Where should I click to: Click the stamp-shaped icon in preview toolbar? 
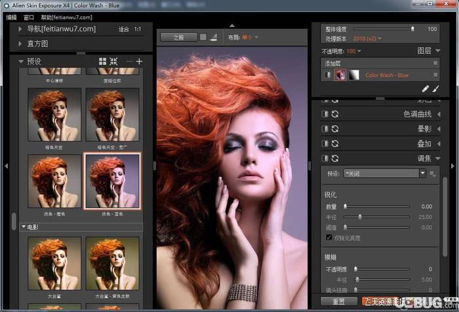pyautogui.click(x=214, y=37)
